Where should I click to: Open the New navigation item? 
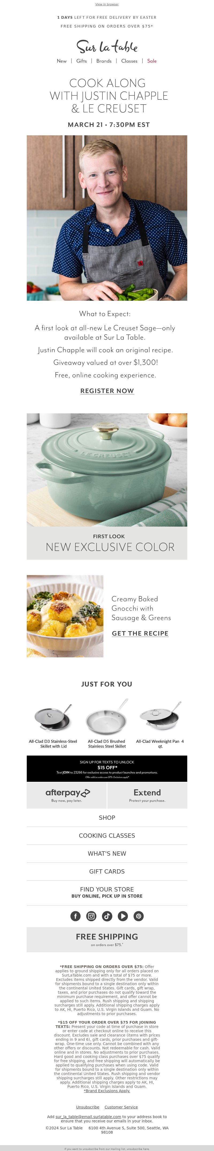click(62, 61)
